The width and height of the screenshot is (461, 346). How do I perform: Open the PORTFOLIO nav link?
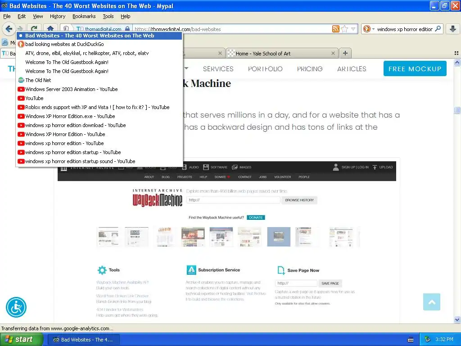pos(265,69)
